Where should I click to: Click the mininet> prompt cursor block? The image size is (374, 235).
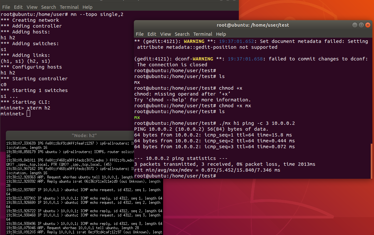pyautogui.click(x=28, y=113)
